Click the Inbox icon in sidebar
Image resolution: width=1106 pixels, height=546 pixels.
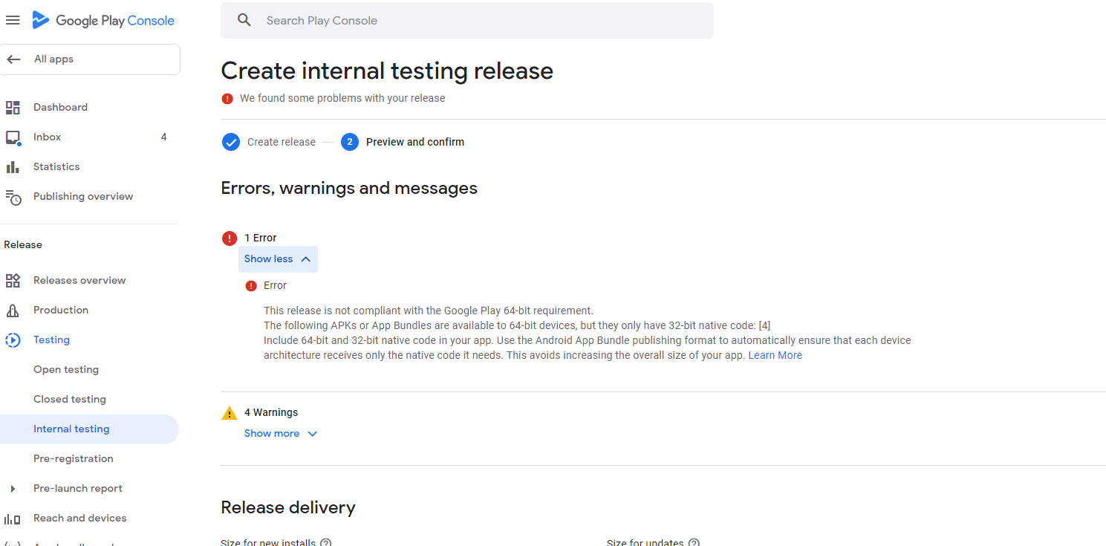pos(13,137)
